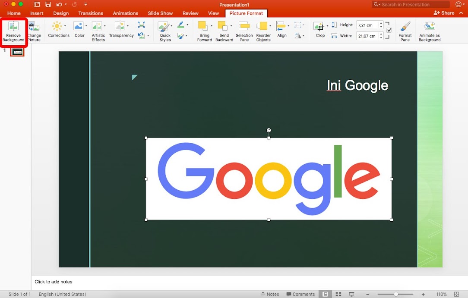Switch to Normal view in status bar

pos(326,294)
